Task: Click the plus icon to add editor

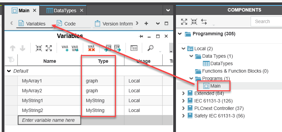Action: (146, 23)
